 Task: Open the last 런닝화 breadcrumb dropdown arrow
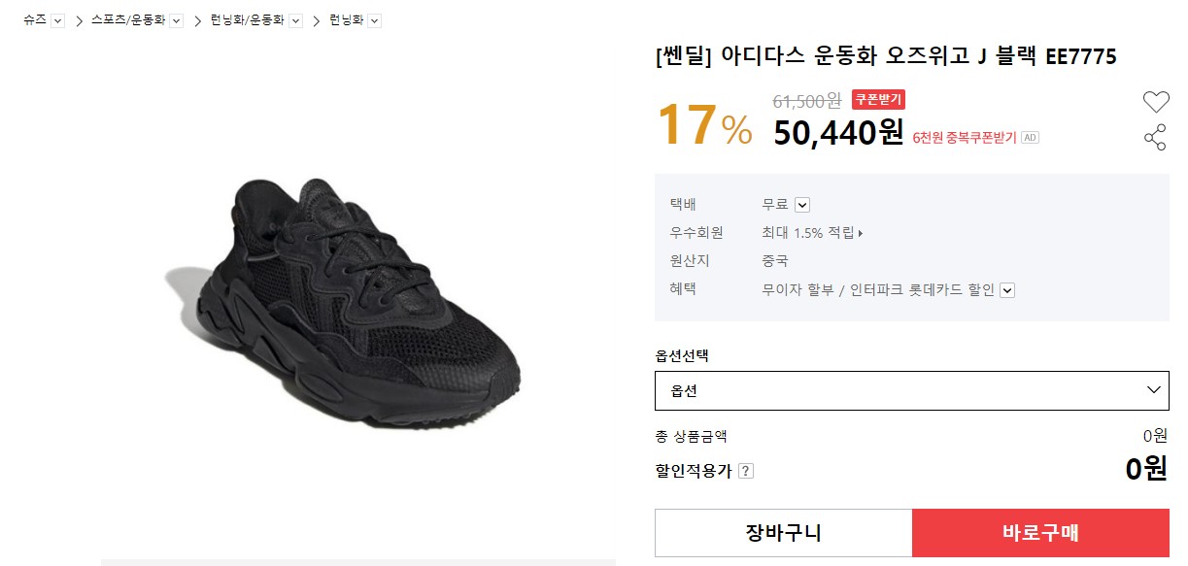[x=375, y=20]
